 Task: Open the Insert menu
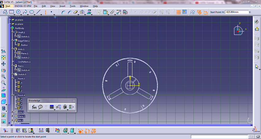click(x=62, y=6)
